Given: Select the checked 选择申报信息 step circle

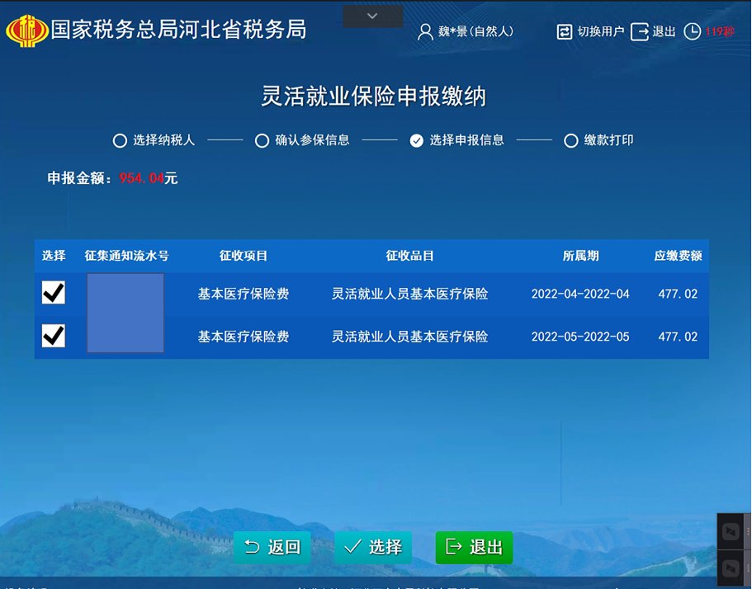Looking at the screenshot, I should tap(417, 141).
